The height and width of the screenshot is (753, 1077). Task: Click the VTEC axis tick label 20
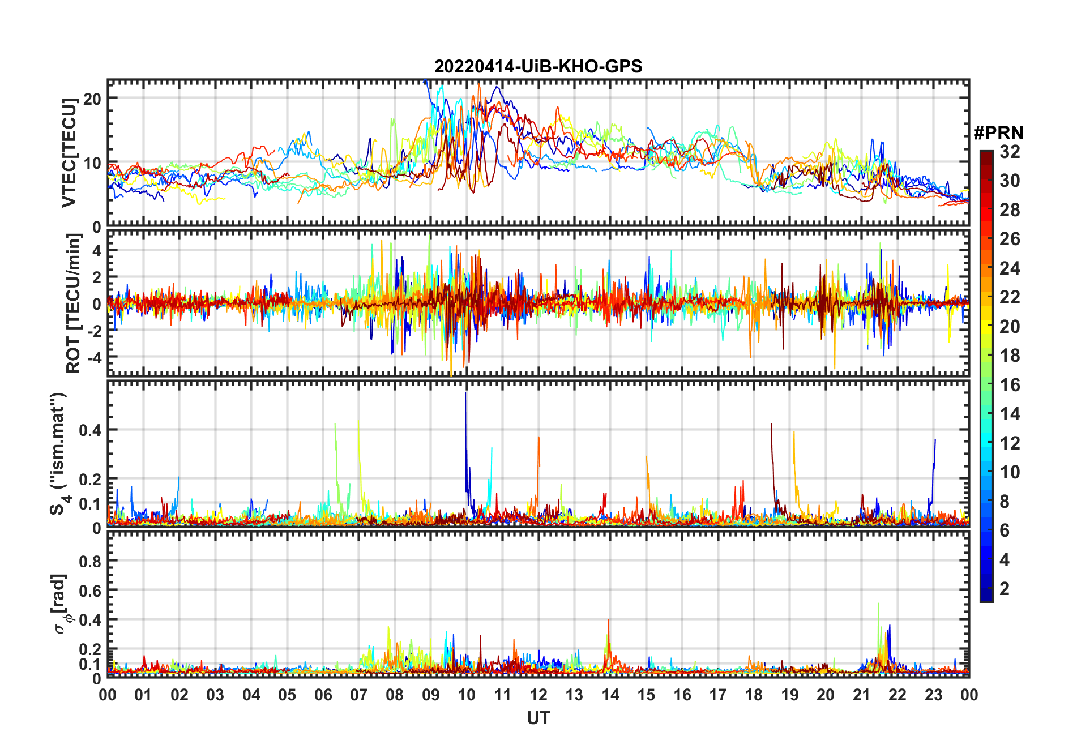[92, 99]
